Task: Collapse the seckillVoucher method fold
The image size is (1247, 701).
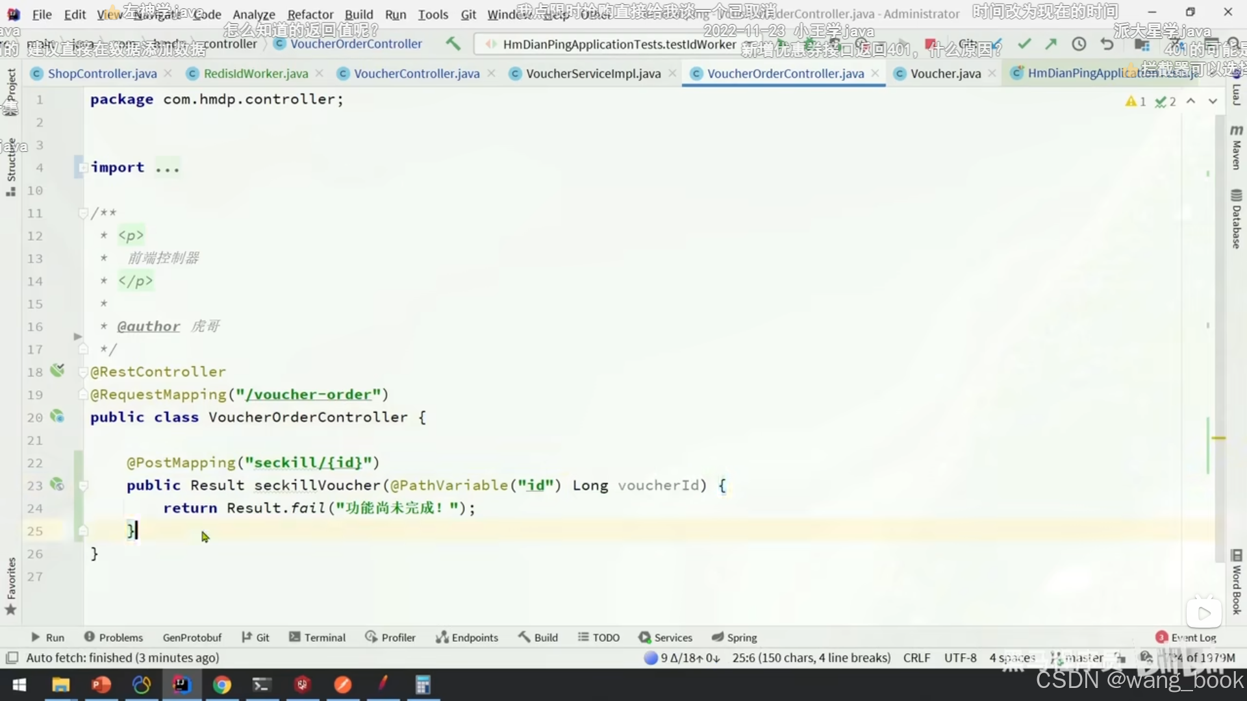Action: (83, 486)
